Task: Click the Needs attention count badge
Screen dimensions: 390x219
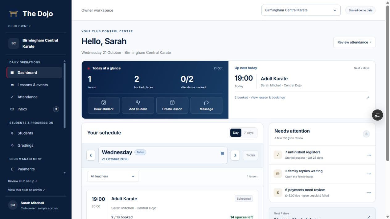Action: [366, 134]
